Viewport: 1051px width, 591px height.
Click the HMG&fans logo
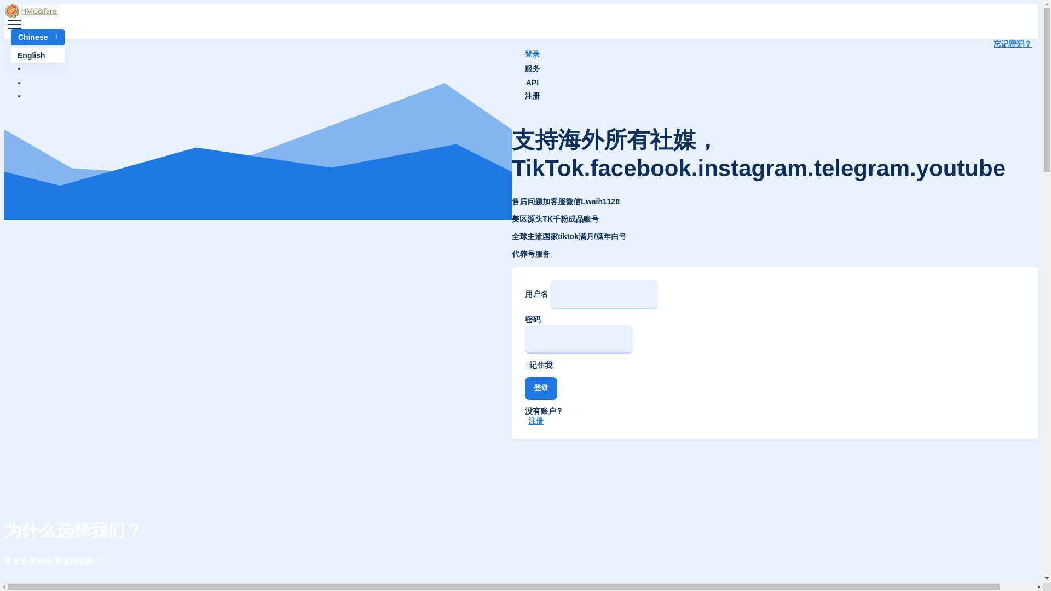(x=32, y=11)
